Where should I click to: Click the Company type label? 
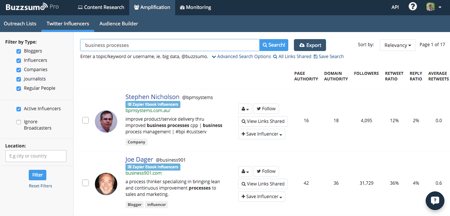137,142
